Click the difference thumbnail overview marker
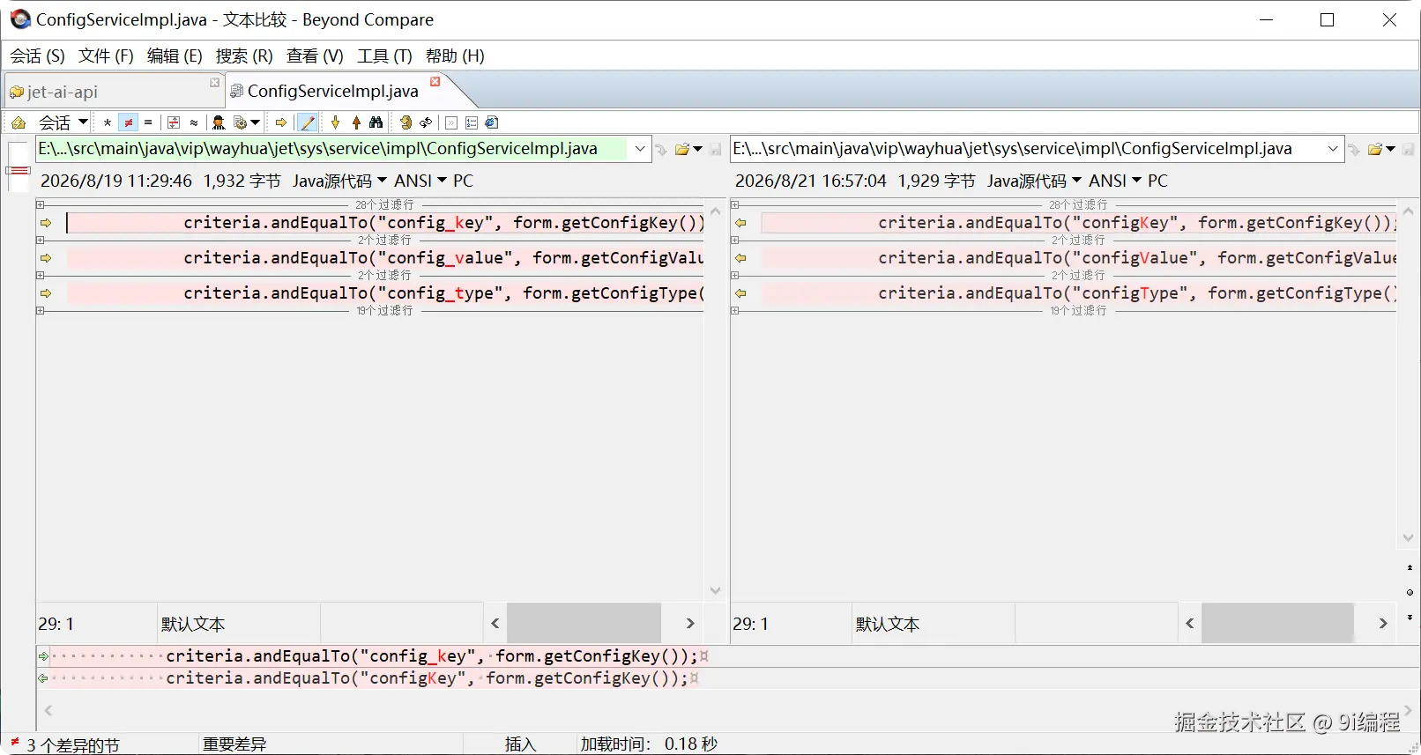Viewport: 1421px width, 755px height. pos(19,169)
